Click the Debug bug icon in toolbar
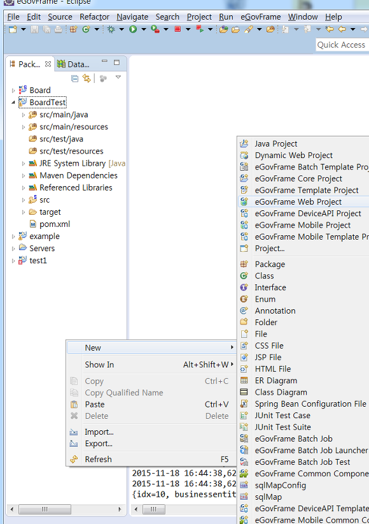The width and height of the screenshot is (369, 524). pyautogui.click(x=111, y=29)
